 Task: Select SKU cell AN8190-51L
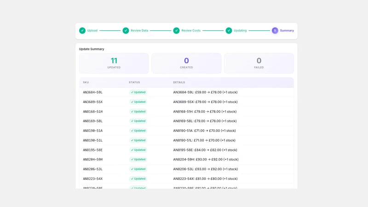click(93, 140)
